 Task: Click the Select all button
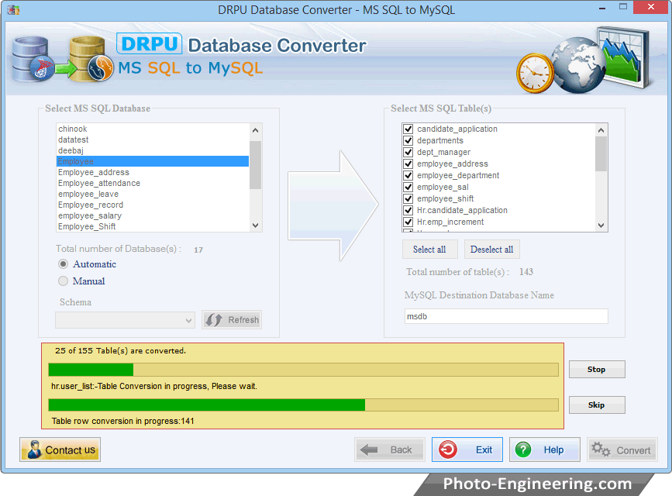point(430,249)
